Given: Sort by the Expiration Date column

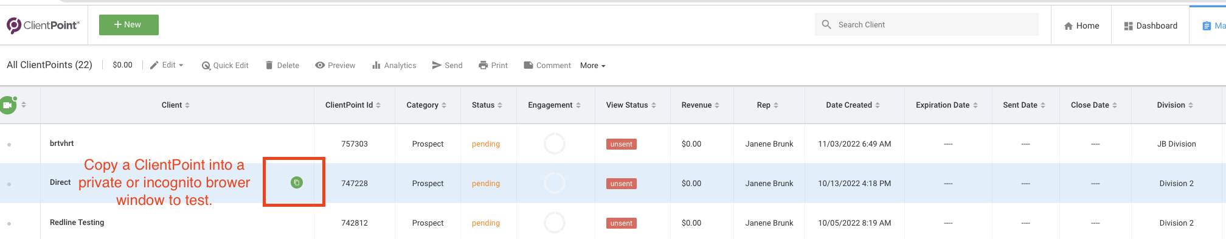Looking at the screenshot, I should (x=947, y=105).
